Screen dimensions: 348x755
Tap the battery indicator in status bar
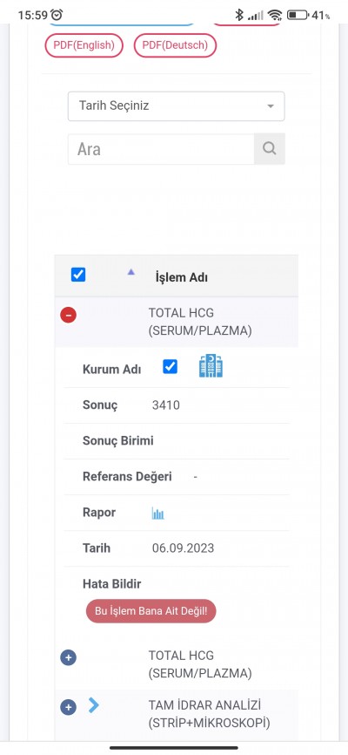tap(297, 15)
